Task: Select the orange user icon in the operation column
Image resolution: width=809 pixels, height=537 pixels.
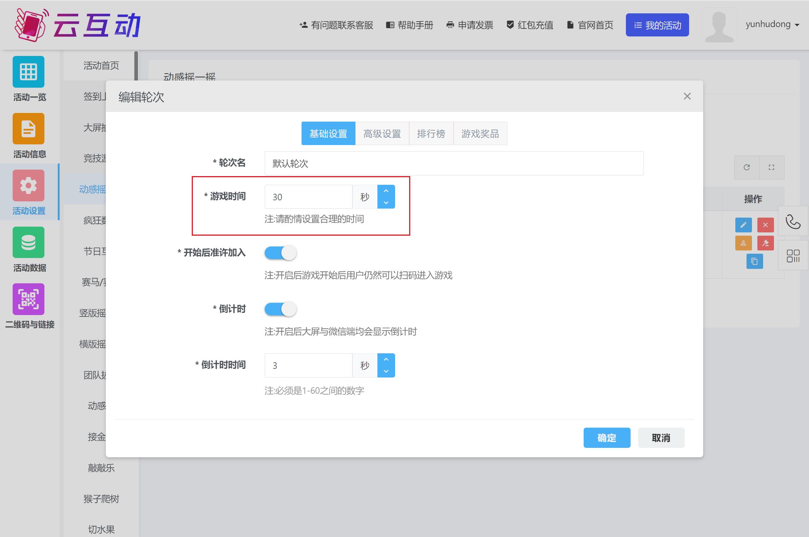Action: coord(743,243)
